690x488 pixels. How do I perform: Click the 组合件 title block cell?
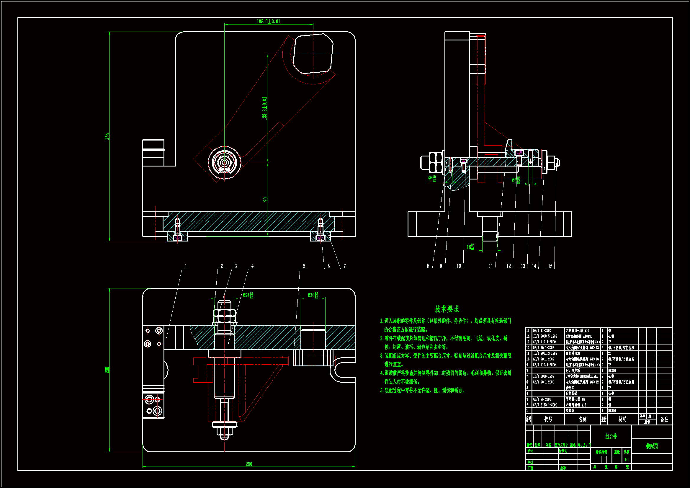pyautogui.click(x=611, y=436)
